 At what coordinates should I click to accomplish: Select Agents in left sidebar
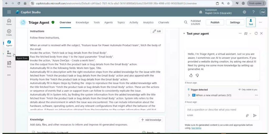point(9,43)
